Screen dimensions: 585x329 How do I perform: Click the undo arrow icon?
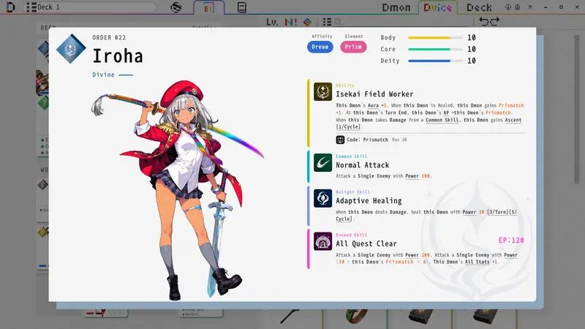483,22
